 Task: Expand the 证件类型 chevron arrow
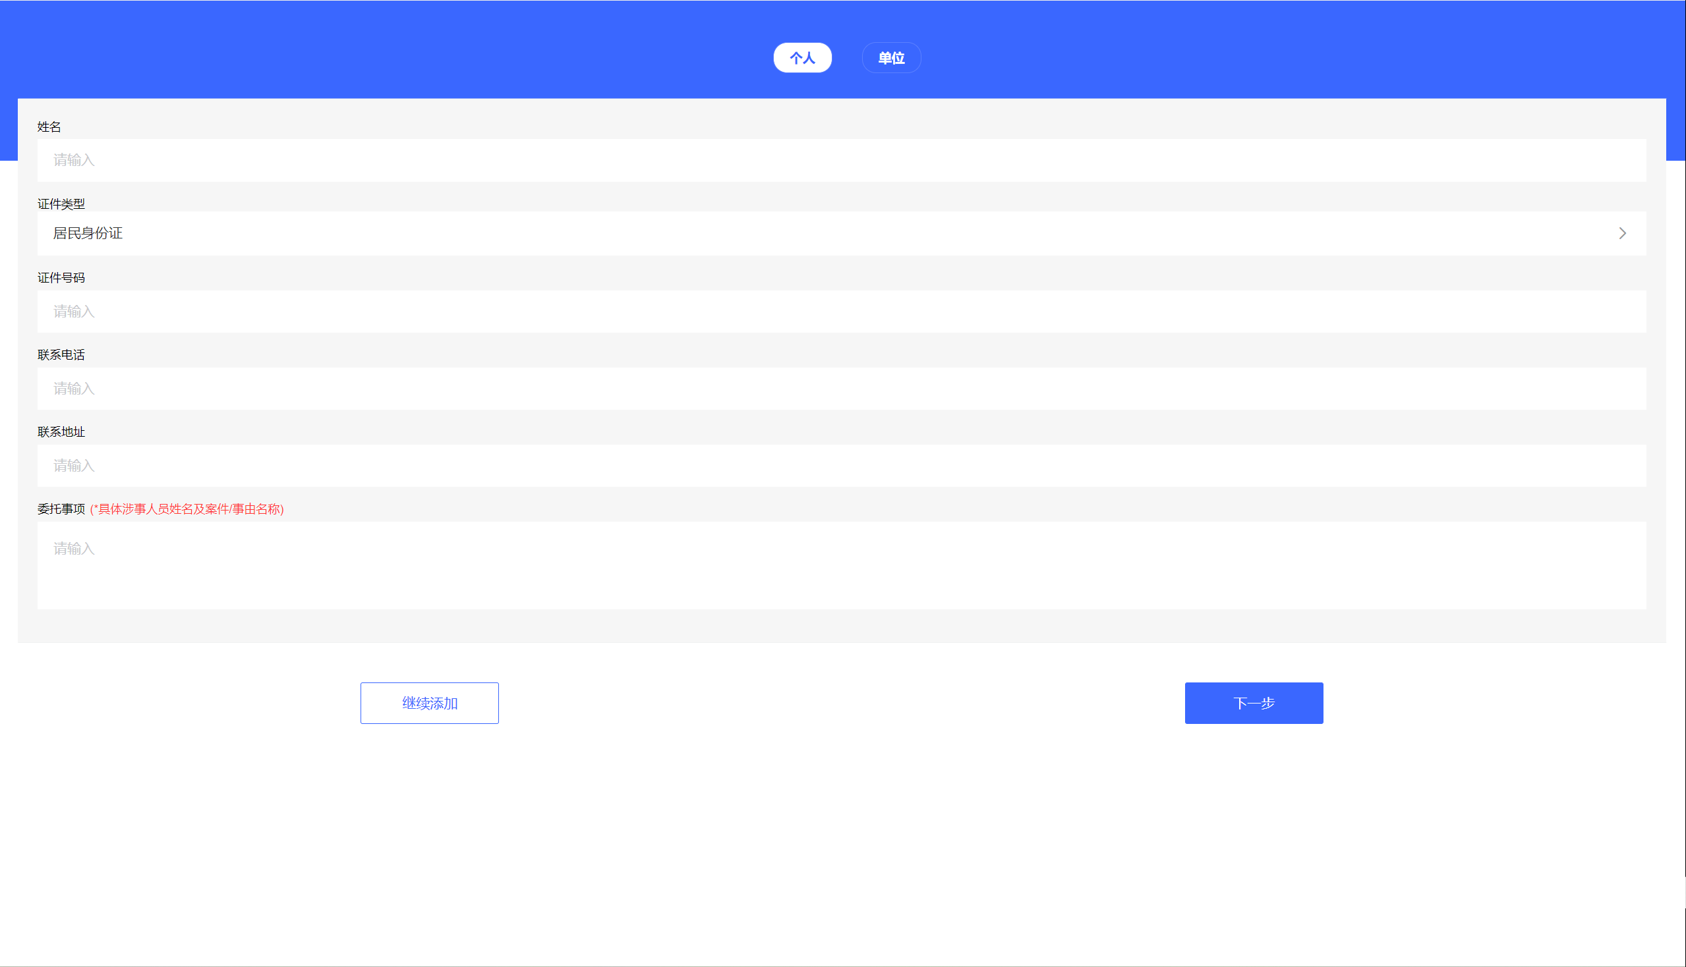click(1622, 233)
